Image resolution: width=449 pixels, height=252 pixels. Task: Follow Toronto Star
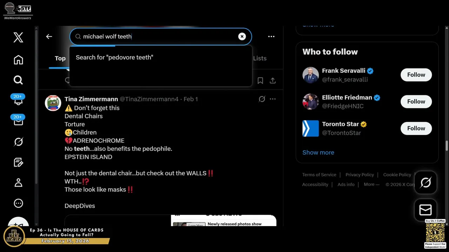416,128
